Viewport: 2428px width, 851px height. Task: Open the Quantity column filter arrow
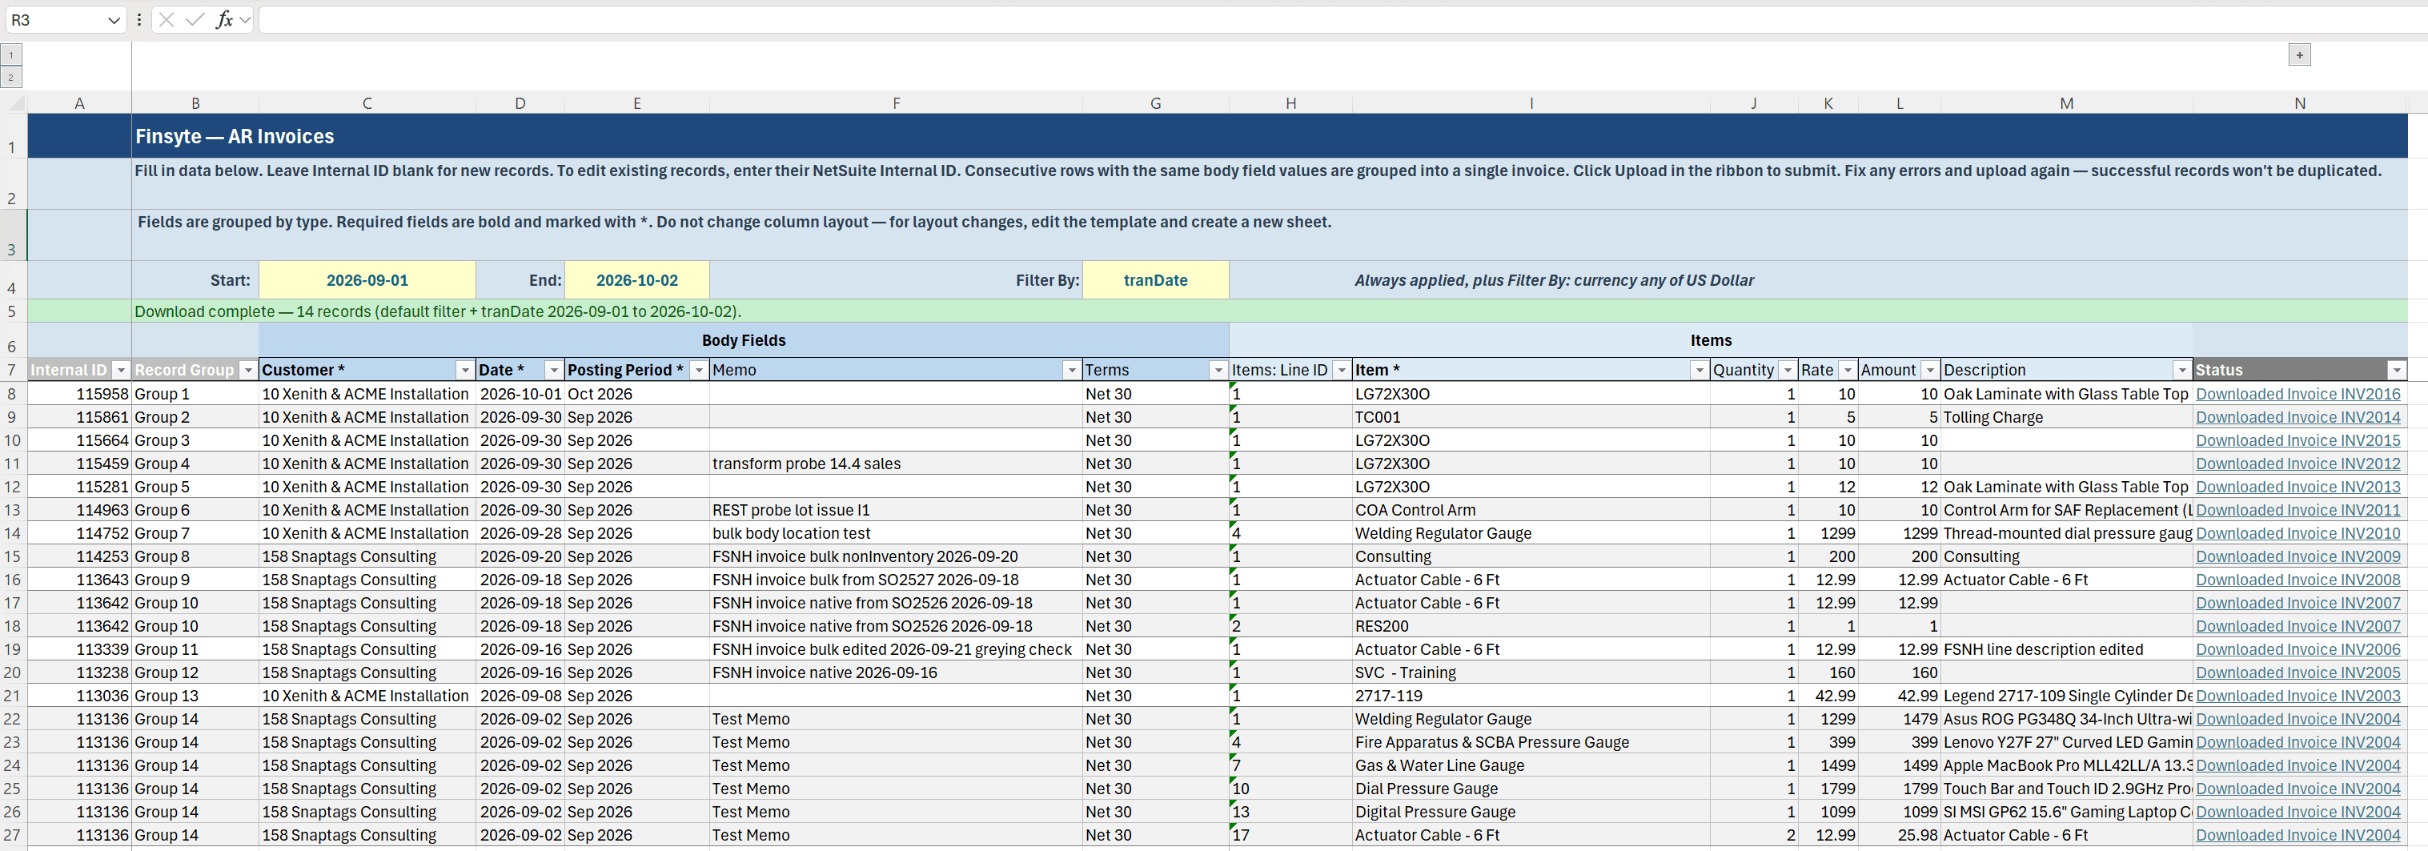(x=1787, y=371)
